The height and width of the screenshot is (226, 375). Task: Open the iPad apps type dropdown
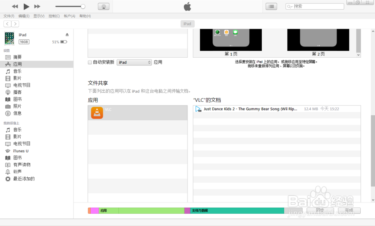click(134, 62)
